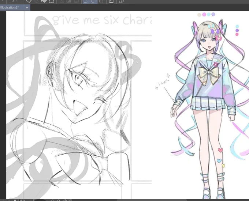Toggle Snap to Special Ruler in the command bar

(x=94, y=1)
